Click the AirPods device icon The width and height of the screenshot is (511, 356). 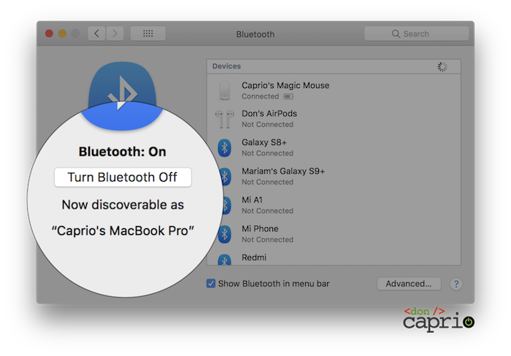pyautogui.click(x=225, y=119)
